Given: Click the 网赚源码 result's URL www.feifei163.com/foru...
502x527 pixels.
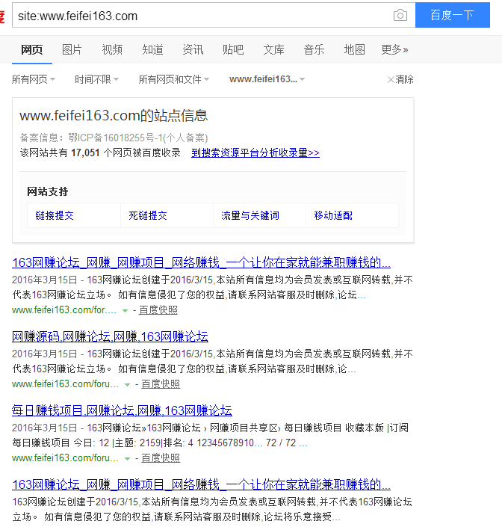Looking at the screenshot, I should click(65, 383).
